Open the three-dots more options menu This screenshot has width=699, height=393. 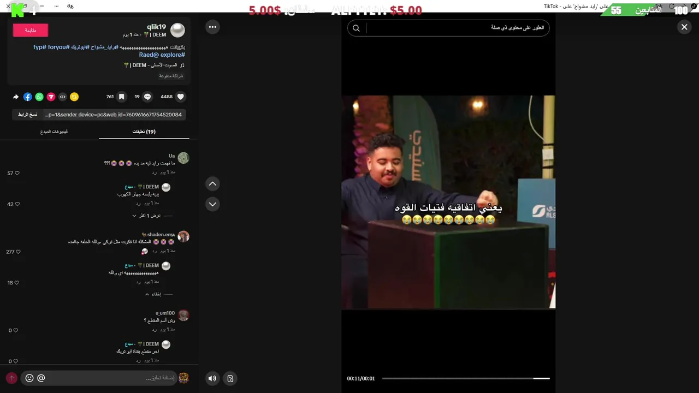(x=212, y=27)
